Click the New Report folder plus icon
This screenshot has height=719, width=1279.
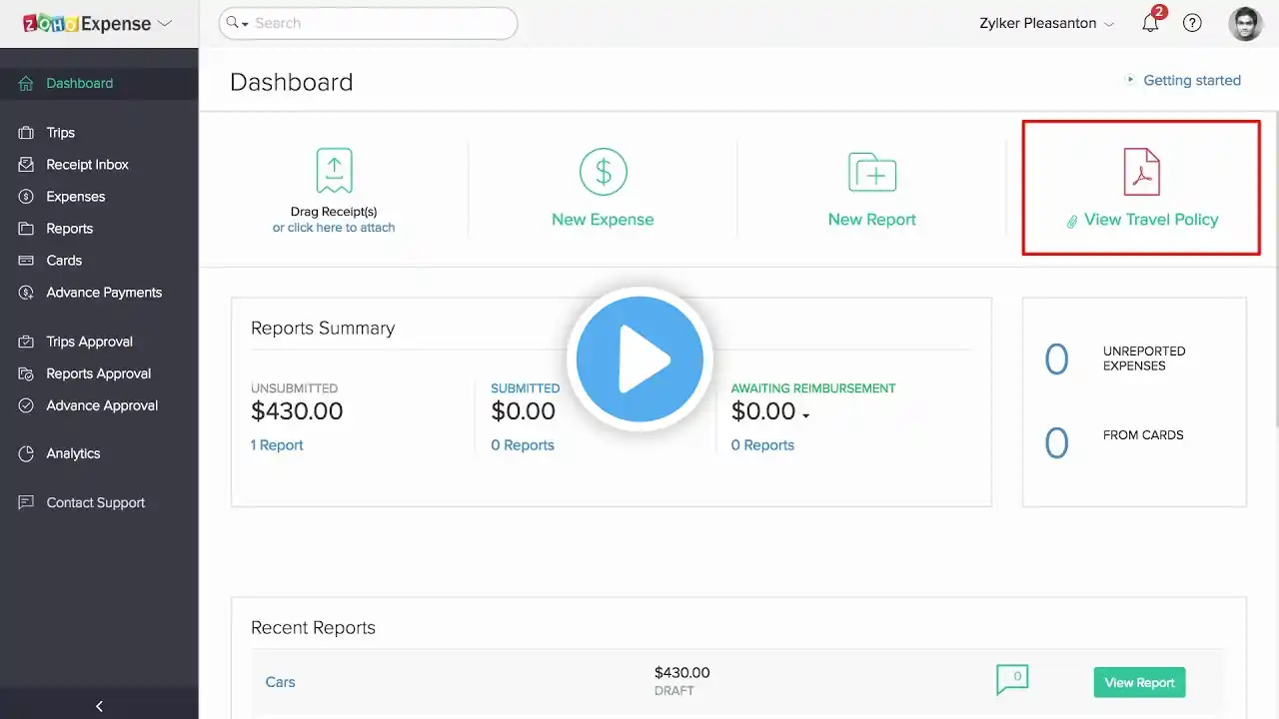[872, 172]
